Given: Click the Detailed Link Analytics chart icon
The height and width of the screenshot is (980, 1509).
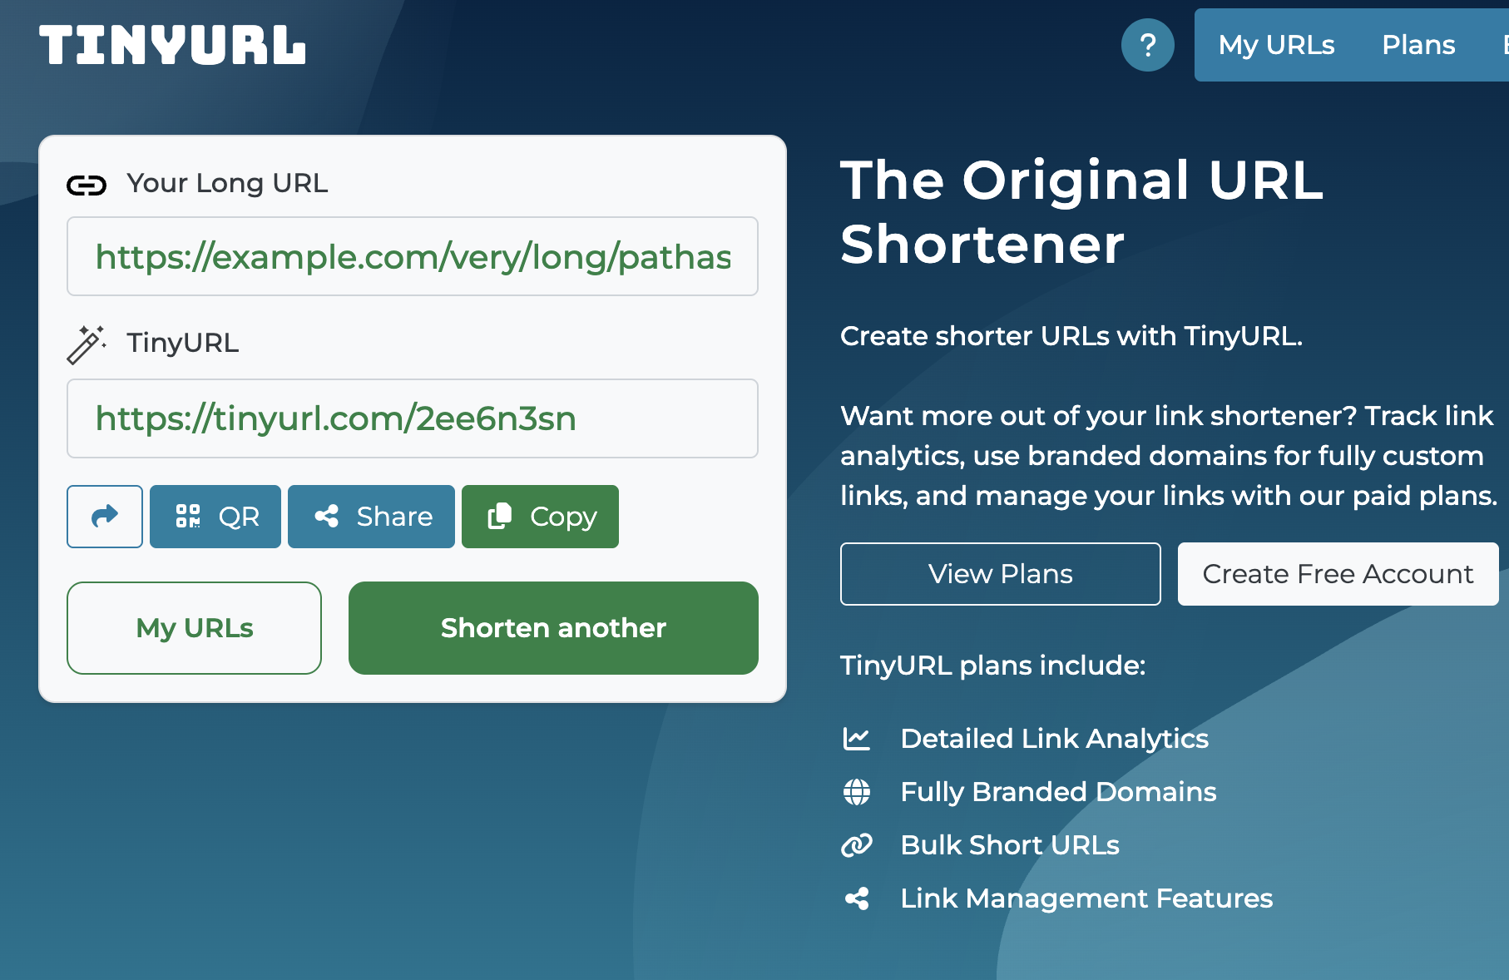Looking at the screenshot, I should click(x=857, y=739).
